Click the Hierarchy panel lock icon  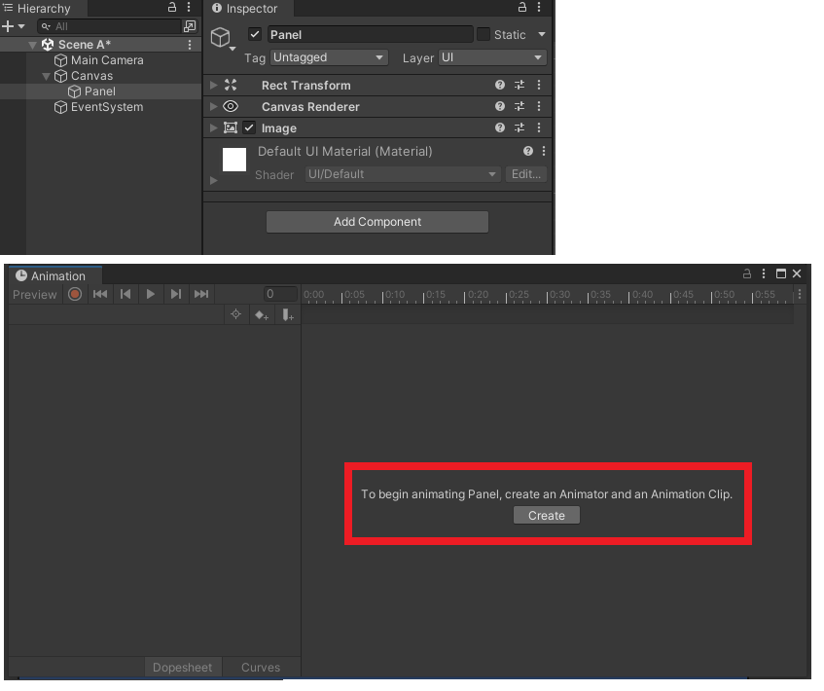[172, 8]
